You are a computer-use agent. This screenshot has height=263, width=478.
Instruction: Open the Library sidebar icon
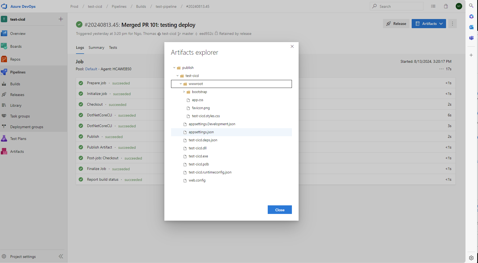coord(4,105)
